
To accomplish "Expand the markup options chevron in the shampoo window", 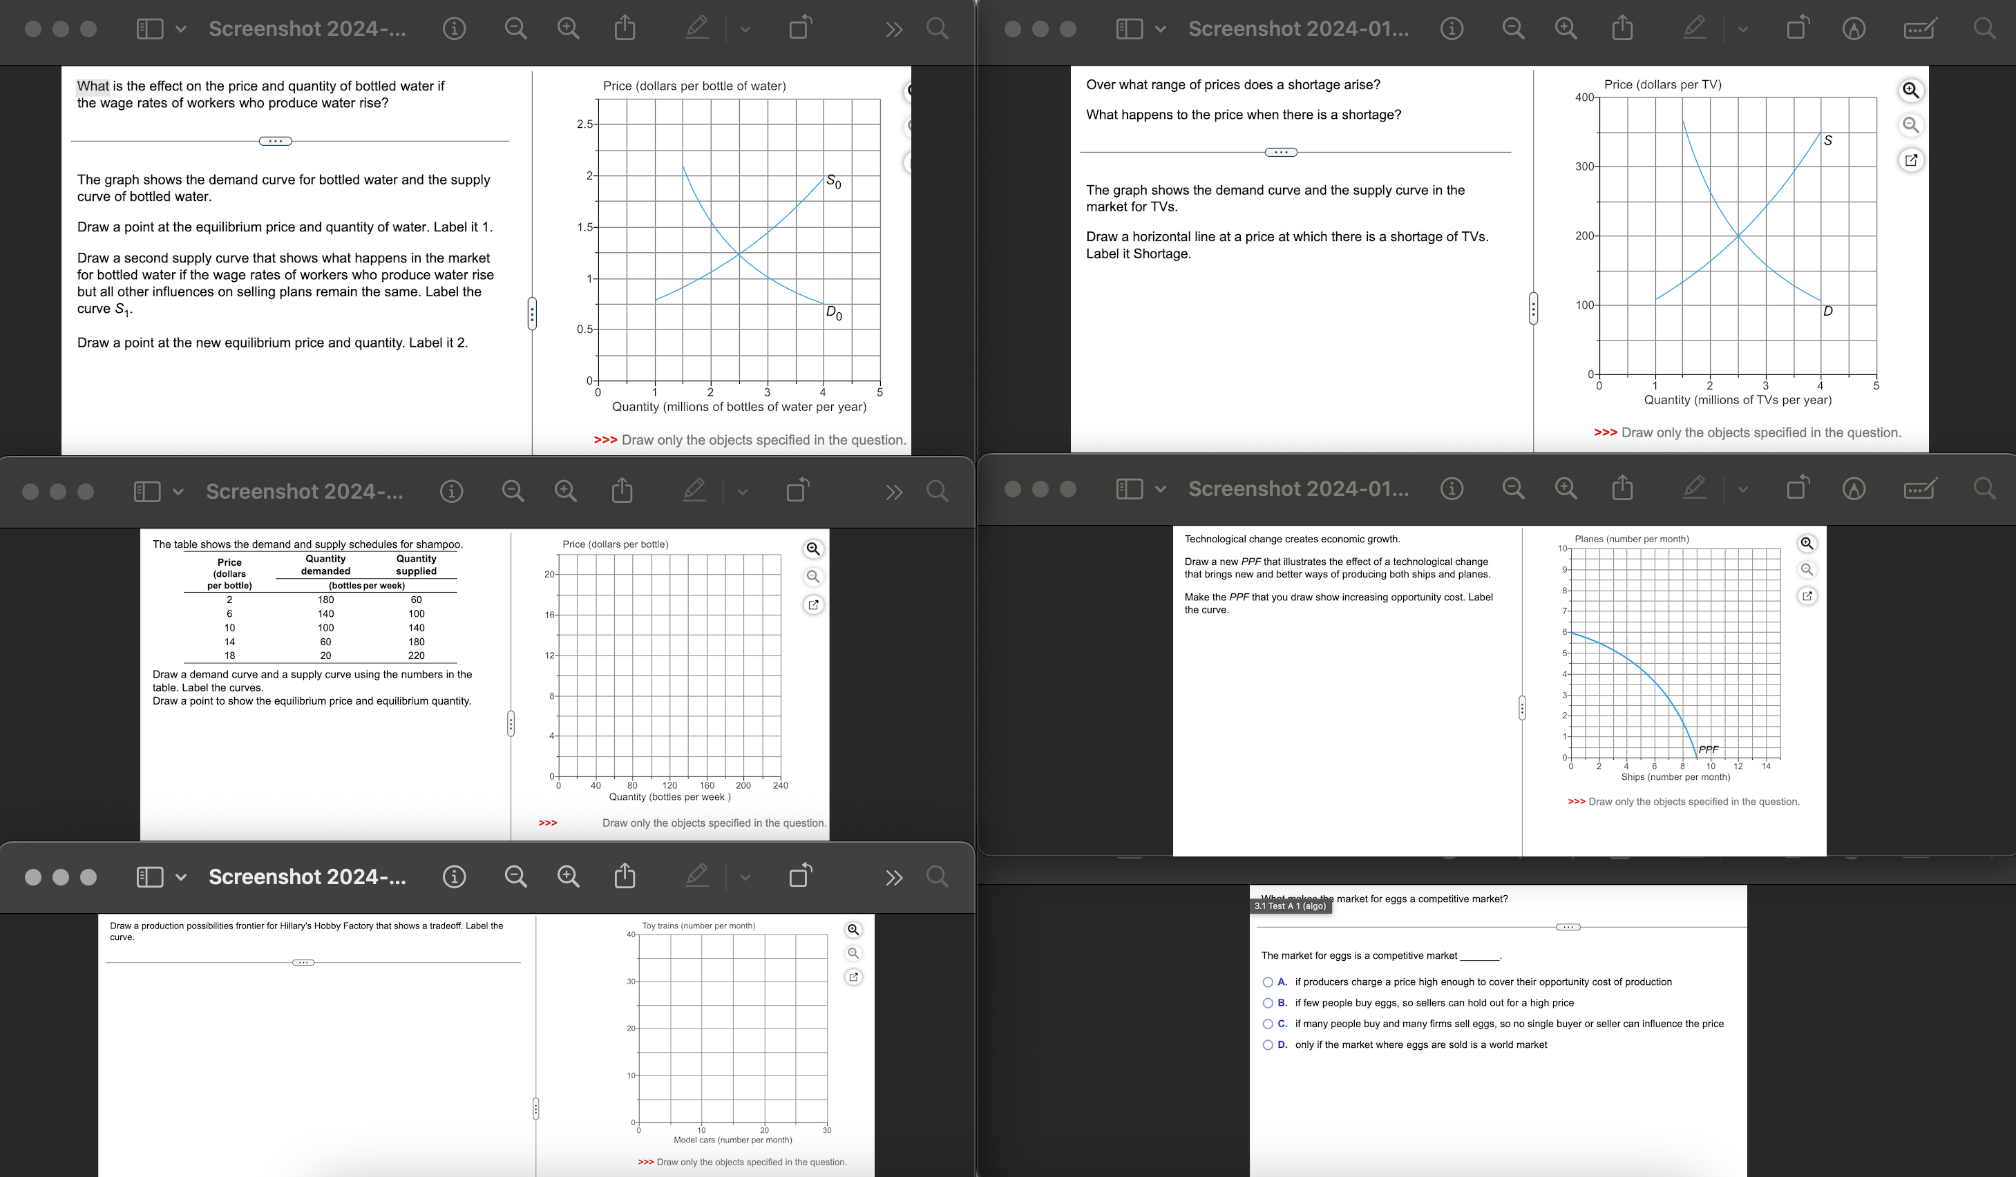I will (x=743, y=492).
